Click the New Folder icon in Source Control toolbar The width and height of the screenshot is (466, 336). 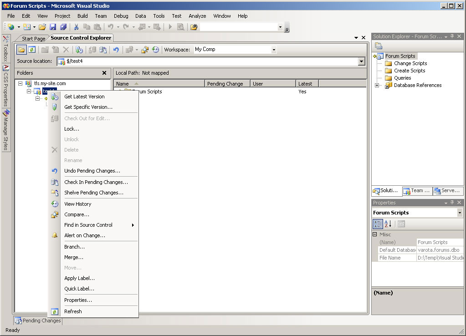[x=45, y=50]
